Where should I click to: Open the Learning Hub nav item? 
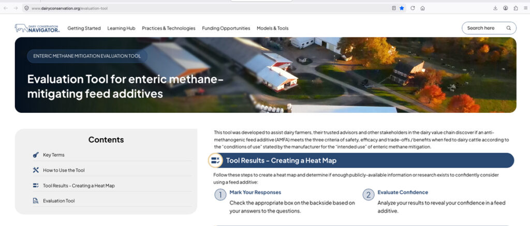pos(121,28)
